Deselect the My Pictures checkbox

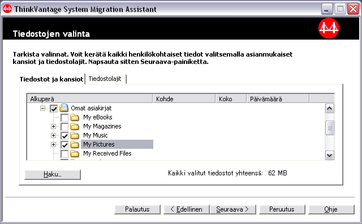coord(64,145)
